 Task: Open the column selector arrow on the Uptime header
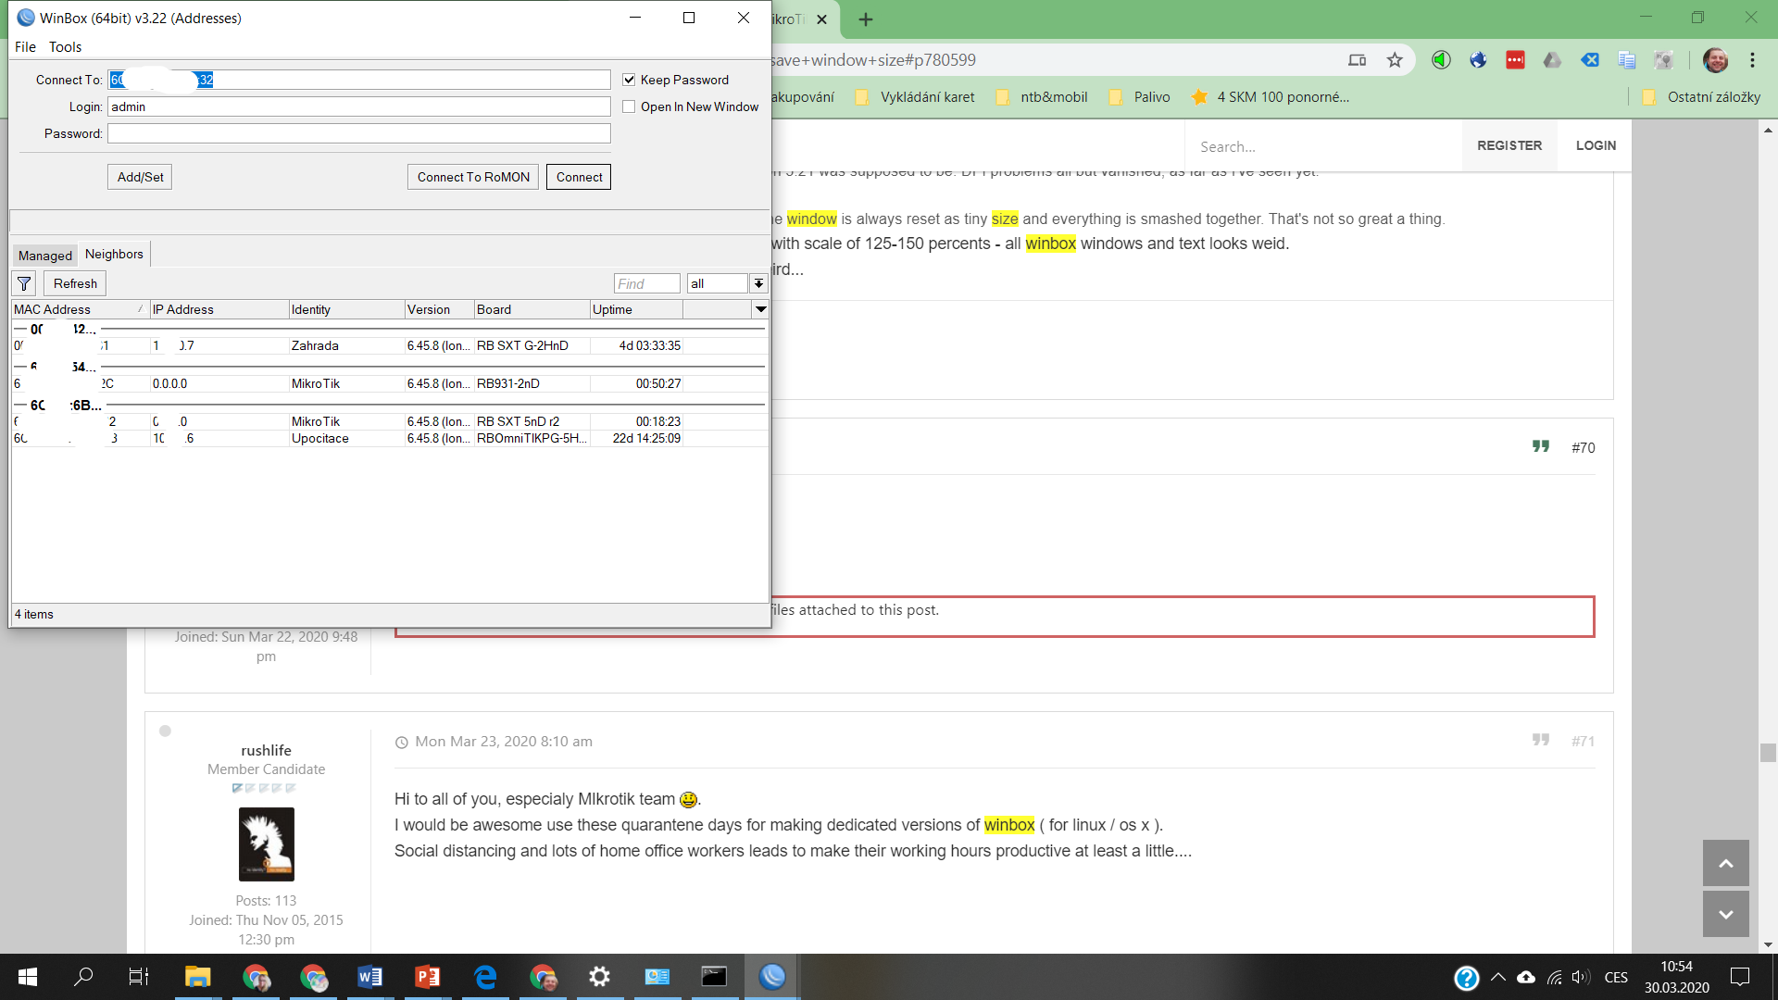[x=760, y=309]
